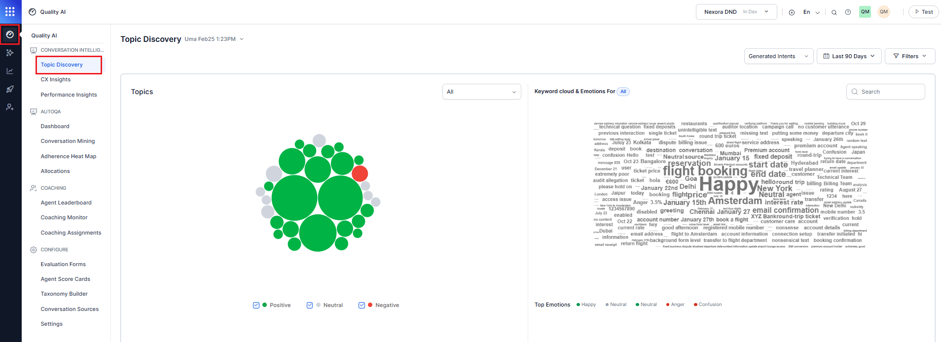Screen dimensions: 941x342
Task: Open the sparkle AI sidebar icon
Action: click(x=10, y=53)
